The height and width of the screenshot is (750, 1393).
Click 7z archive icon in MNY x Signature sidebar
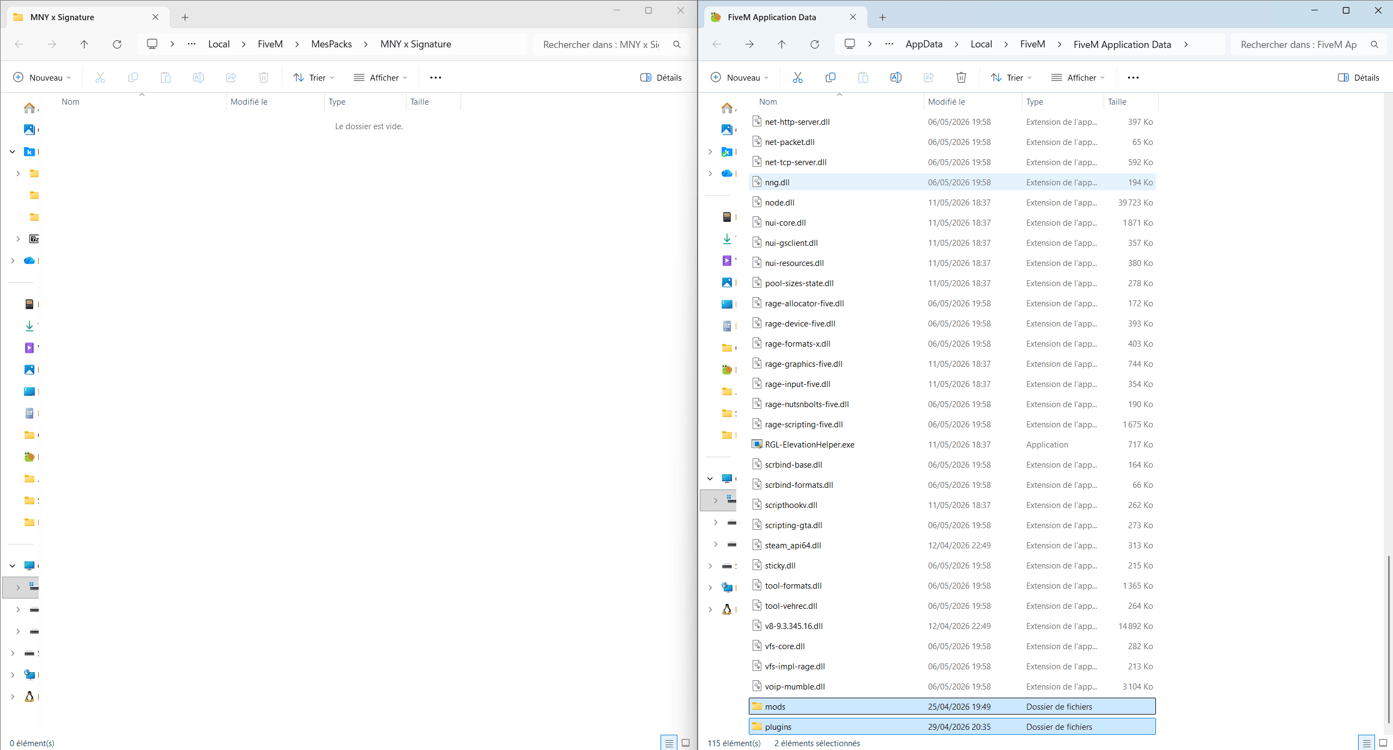coord(34,239)
